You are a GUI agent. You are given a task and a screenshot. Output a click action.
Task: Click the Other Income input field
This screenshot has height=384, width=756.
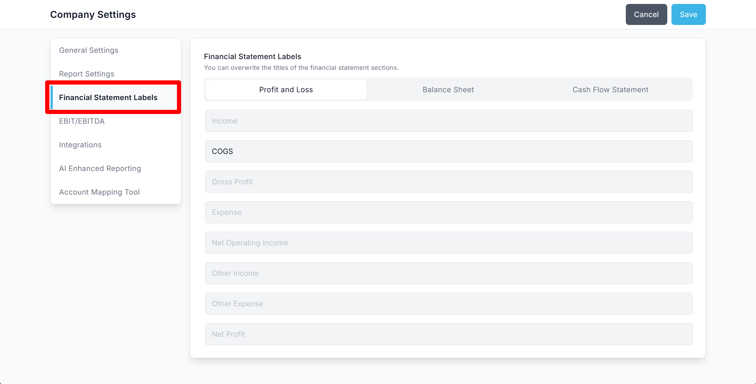pyautogui.click(x=448, y=273)
